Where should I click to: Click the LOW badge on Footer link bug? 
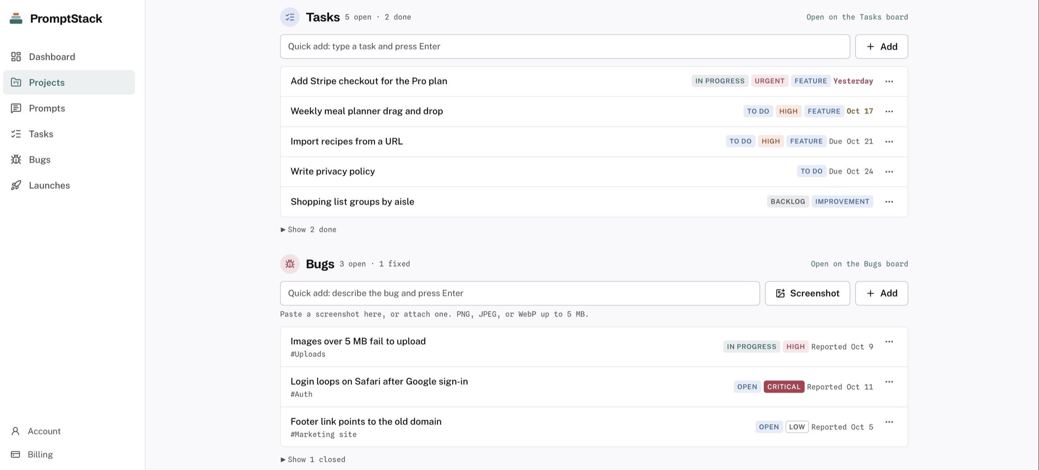797,427
